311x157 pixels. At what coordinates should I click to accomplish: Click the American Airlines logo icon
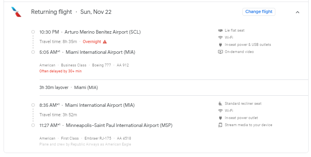16,12
